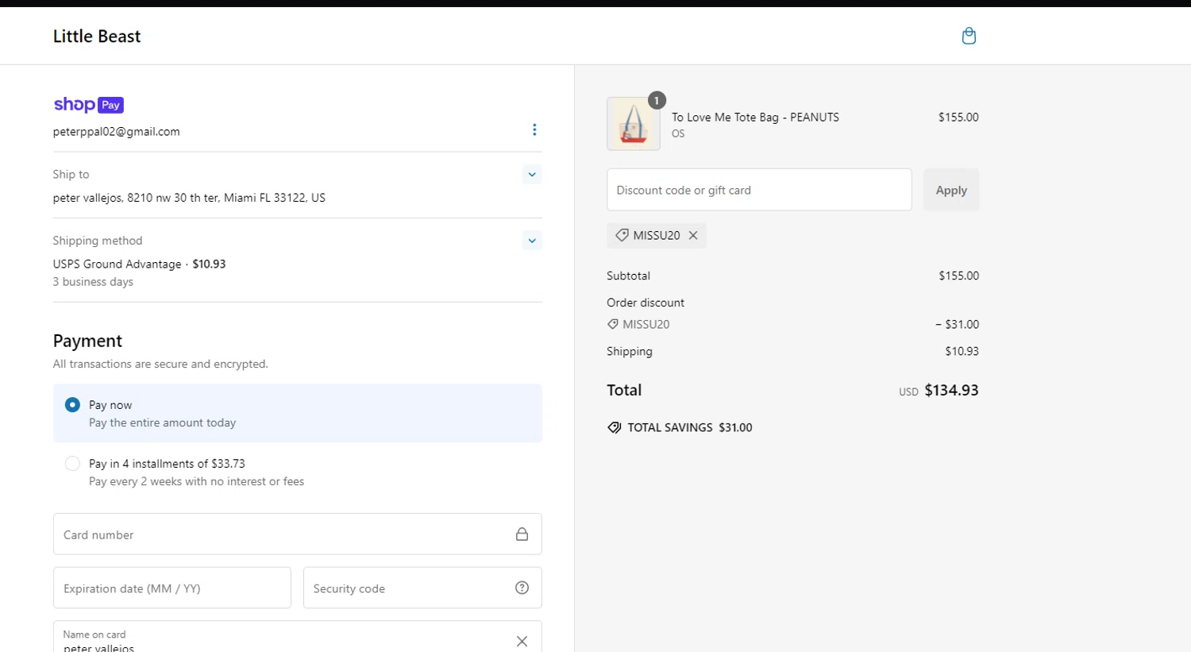This screenshot has width=1191, height=652.
Task: Click the − $31.00 discount amount
Action: click(957, 324)
